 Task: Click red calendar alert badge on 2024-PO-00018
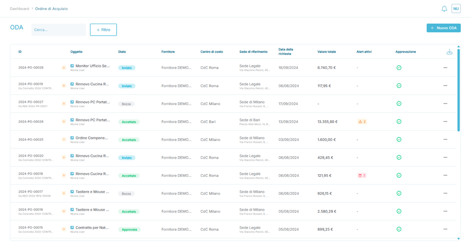click(362, 176)
